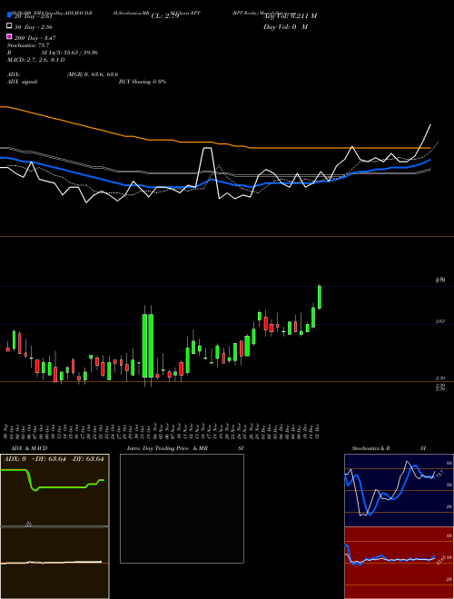Click inside the empty intraday trading price box
The width and height of the screenshot is (454, 599).
point(182,508)
